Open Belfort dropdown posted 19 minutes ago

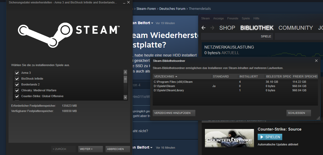coord(152,23)
